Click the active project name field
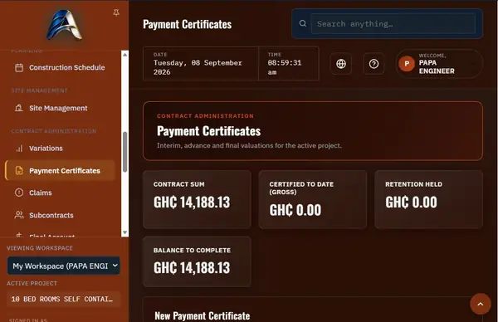Viewport: 498px width, 322px height. [x=64, y=299]
